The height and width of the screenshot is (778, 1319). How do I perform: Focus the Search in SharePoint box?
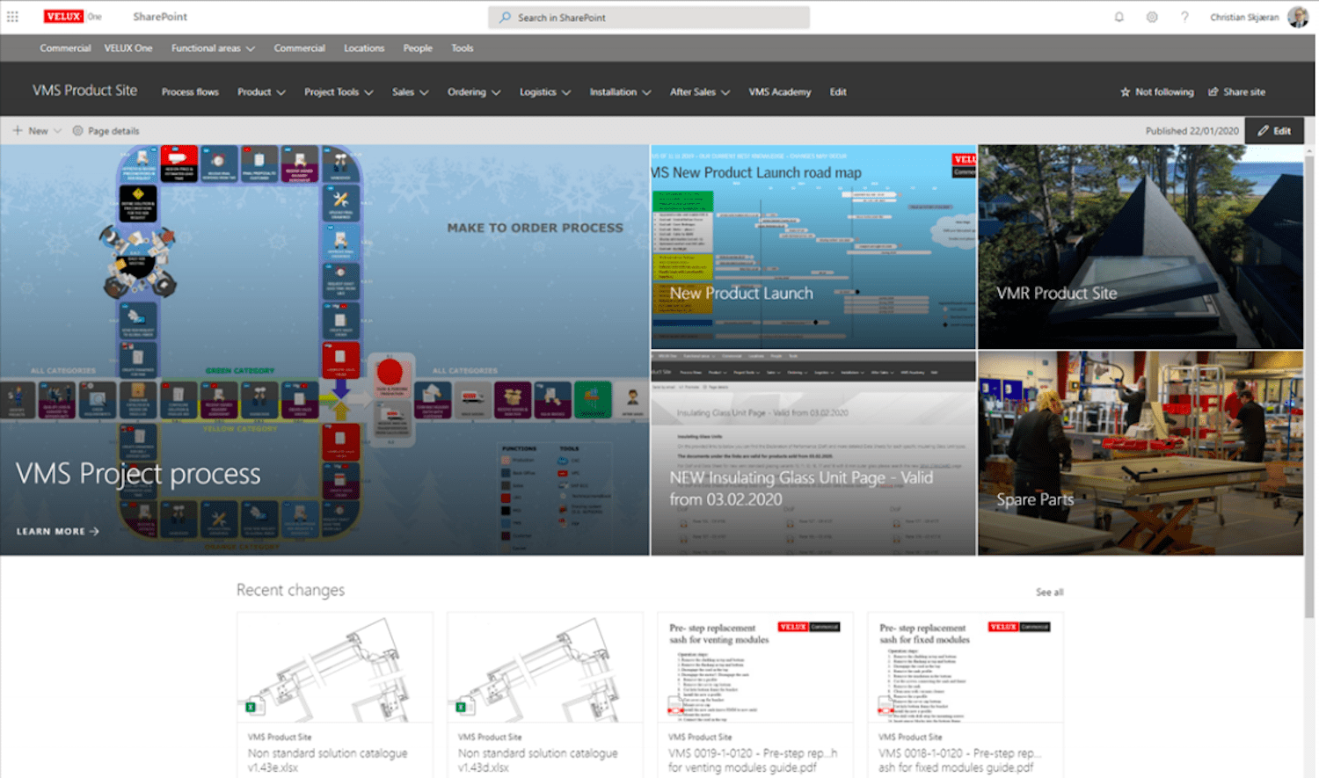649,18
